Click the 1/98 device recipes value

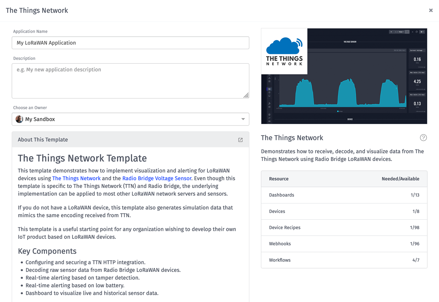pos(415,227)
